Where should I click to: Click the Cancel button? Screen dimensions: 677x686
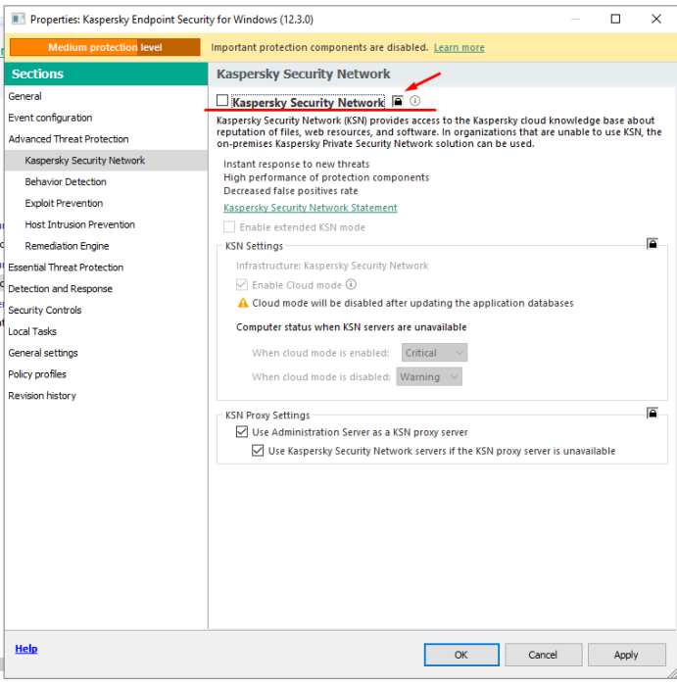[x=543, y=655]
